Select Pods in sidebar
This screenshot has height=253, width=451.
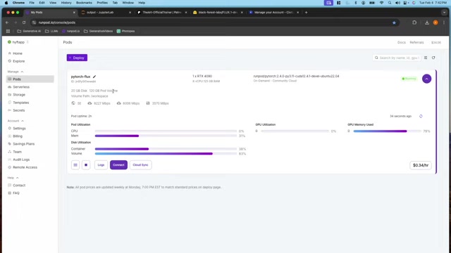coord(30,79)
